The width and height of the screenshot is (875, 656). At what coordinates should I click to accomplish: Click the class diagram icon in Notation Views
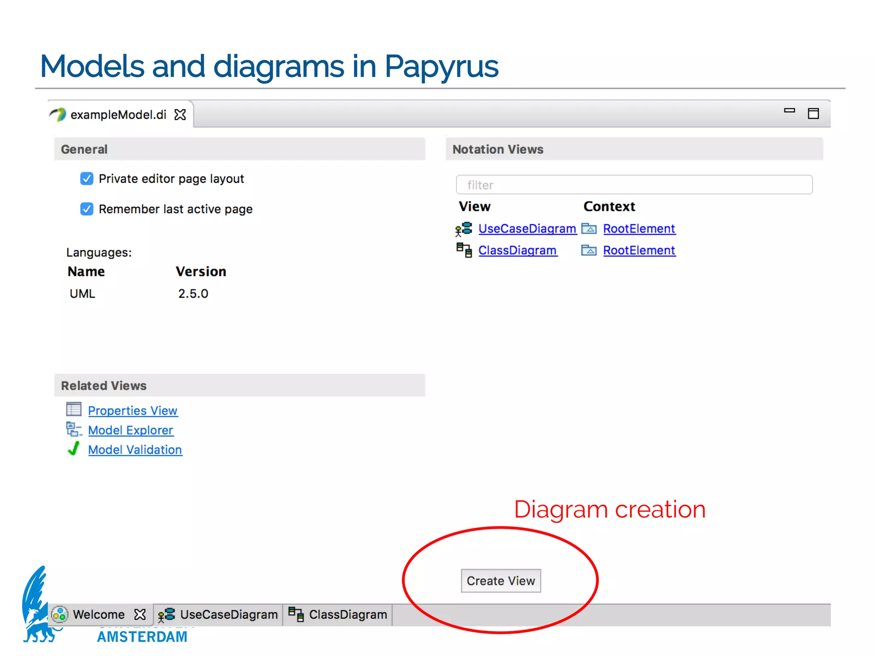click(464, 250)
